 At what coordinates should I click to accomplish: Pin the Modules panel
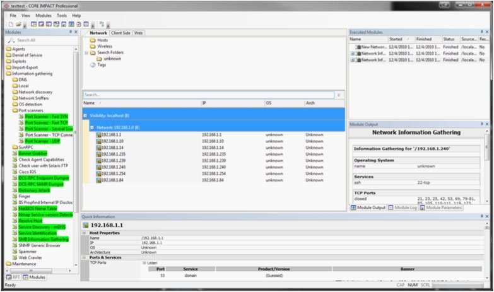(x=71, y=32)
